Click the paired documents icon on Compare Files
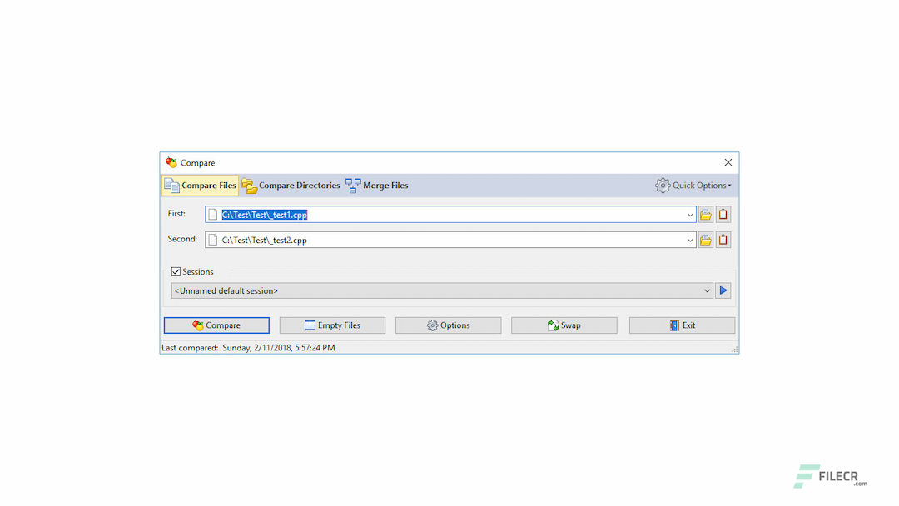Image resolution: width=899 pixels, height=506 pixels. pos(172,185)
